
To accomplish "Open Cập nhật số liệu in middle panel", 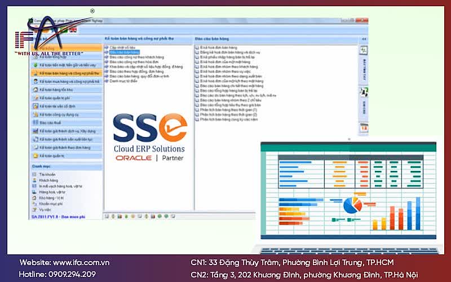I will (121, 48).
